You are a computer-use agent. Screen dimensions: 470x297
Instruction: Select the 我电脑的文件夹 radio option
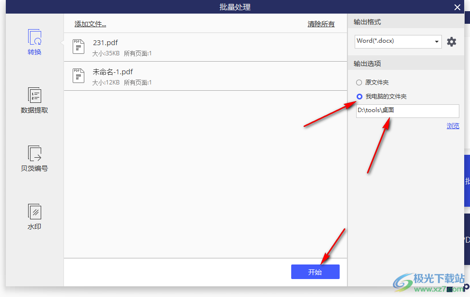[x=359, y=97]
